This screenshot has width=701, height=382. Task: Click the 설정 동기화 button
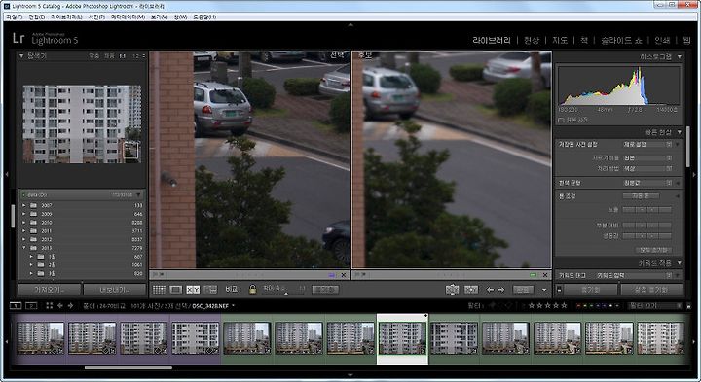click(651, 290)
